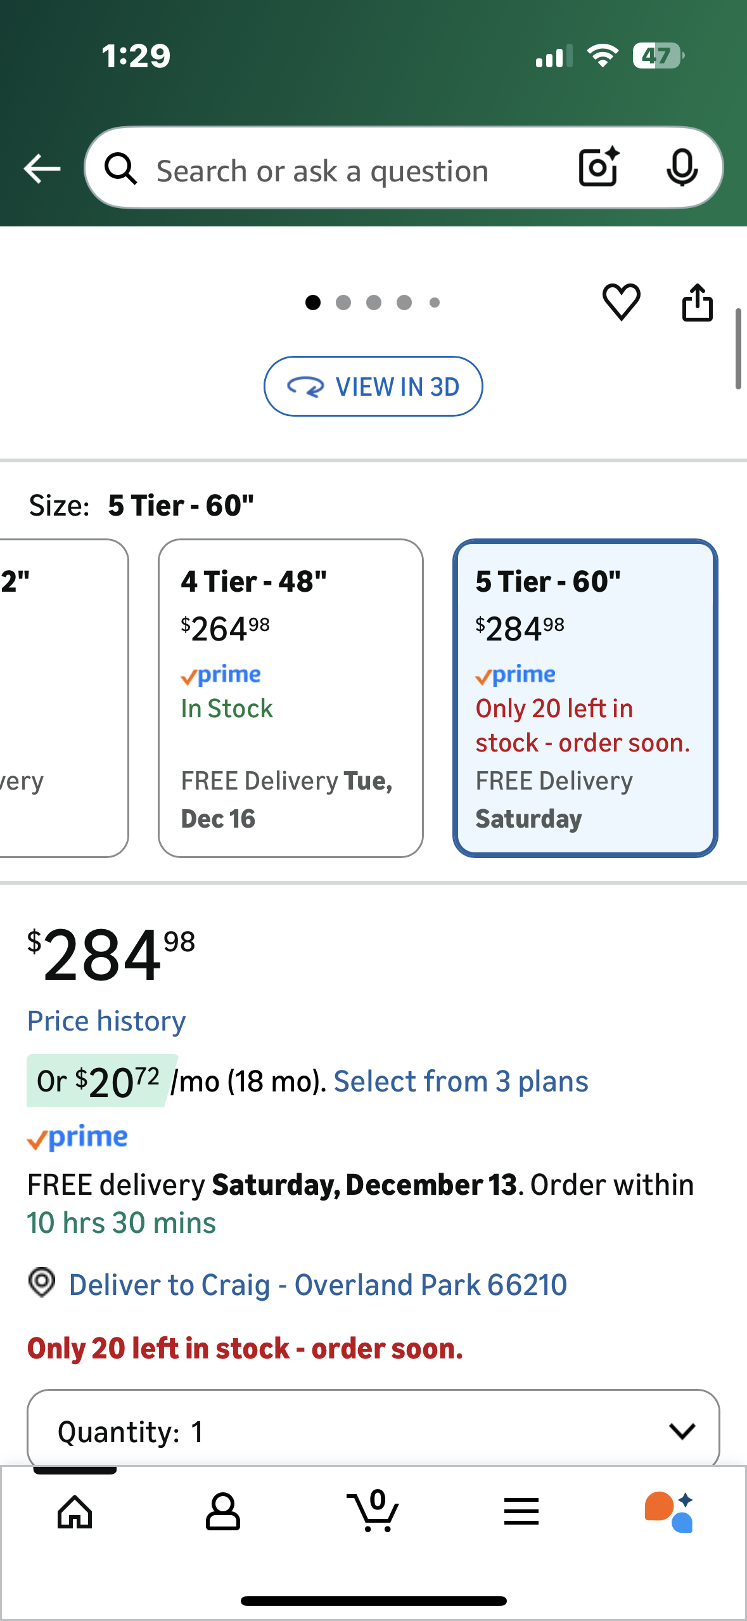Screen dimensions: 747x1621
Task: Open the account profile icon
Action: 223,1512
